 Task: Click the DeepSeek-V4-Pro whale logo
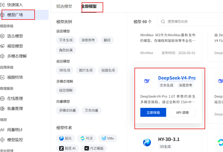click(x=147, y=81)
